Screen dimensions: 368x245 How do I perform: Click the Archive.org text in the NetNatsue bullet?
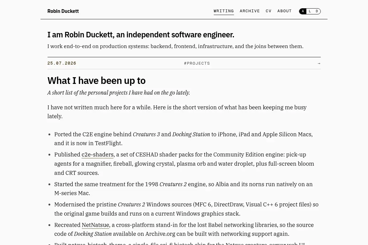(160, 234)
